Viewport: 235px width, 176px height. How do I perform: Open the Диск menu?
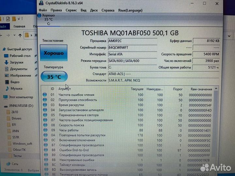[x=94, y=10]
